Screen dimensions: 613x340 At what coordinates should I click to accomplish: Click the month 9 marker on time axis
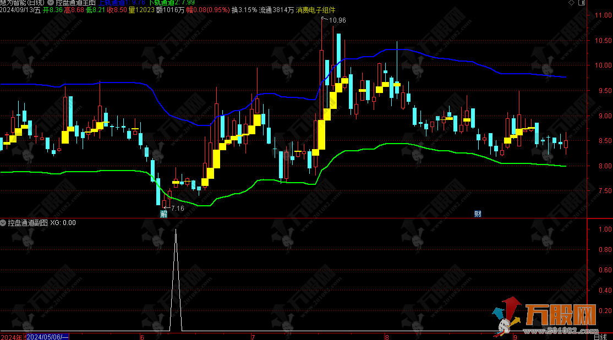tap(515, 337)
